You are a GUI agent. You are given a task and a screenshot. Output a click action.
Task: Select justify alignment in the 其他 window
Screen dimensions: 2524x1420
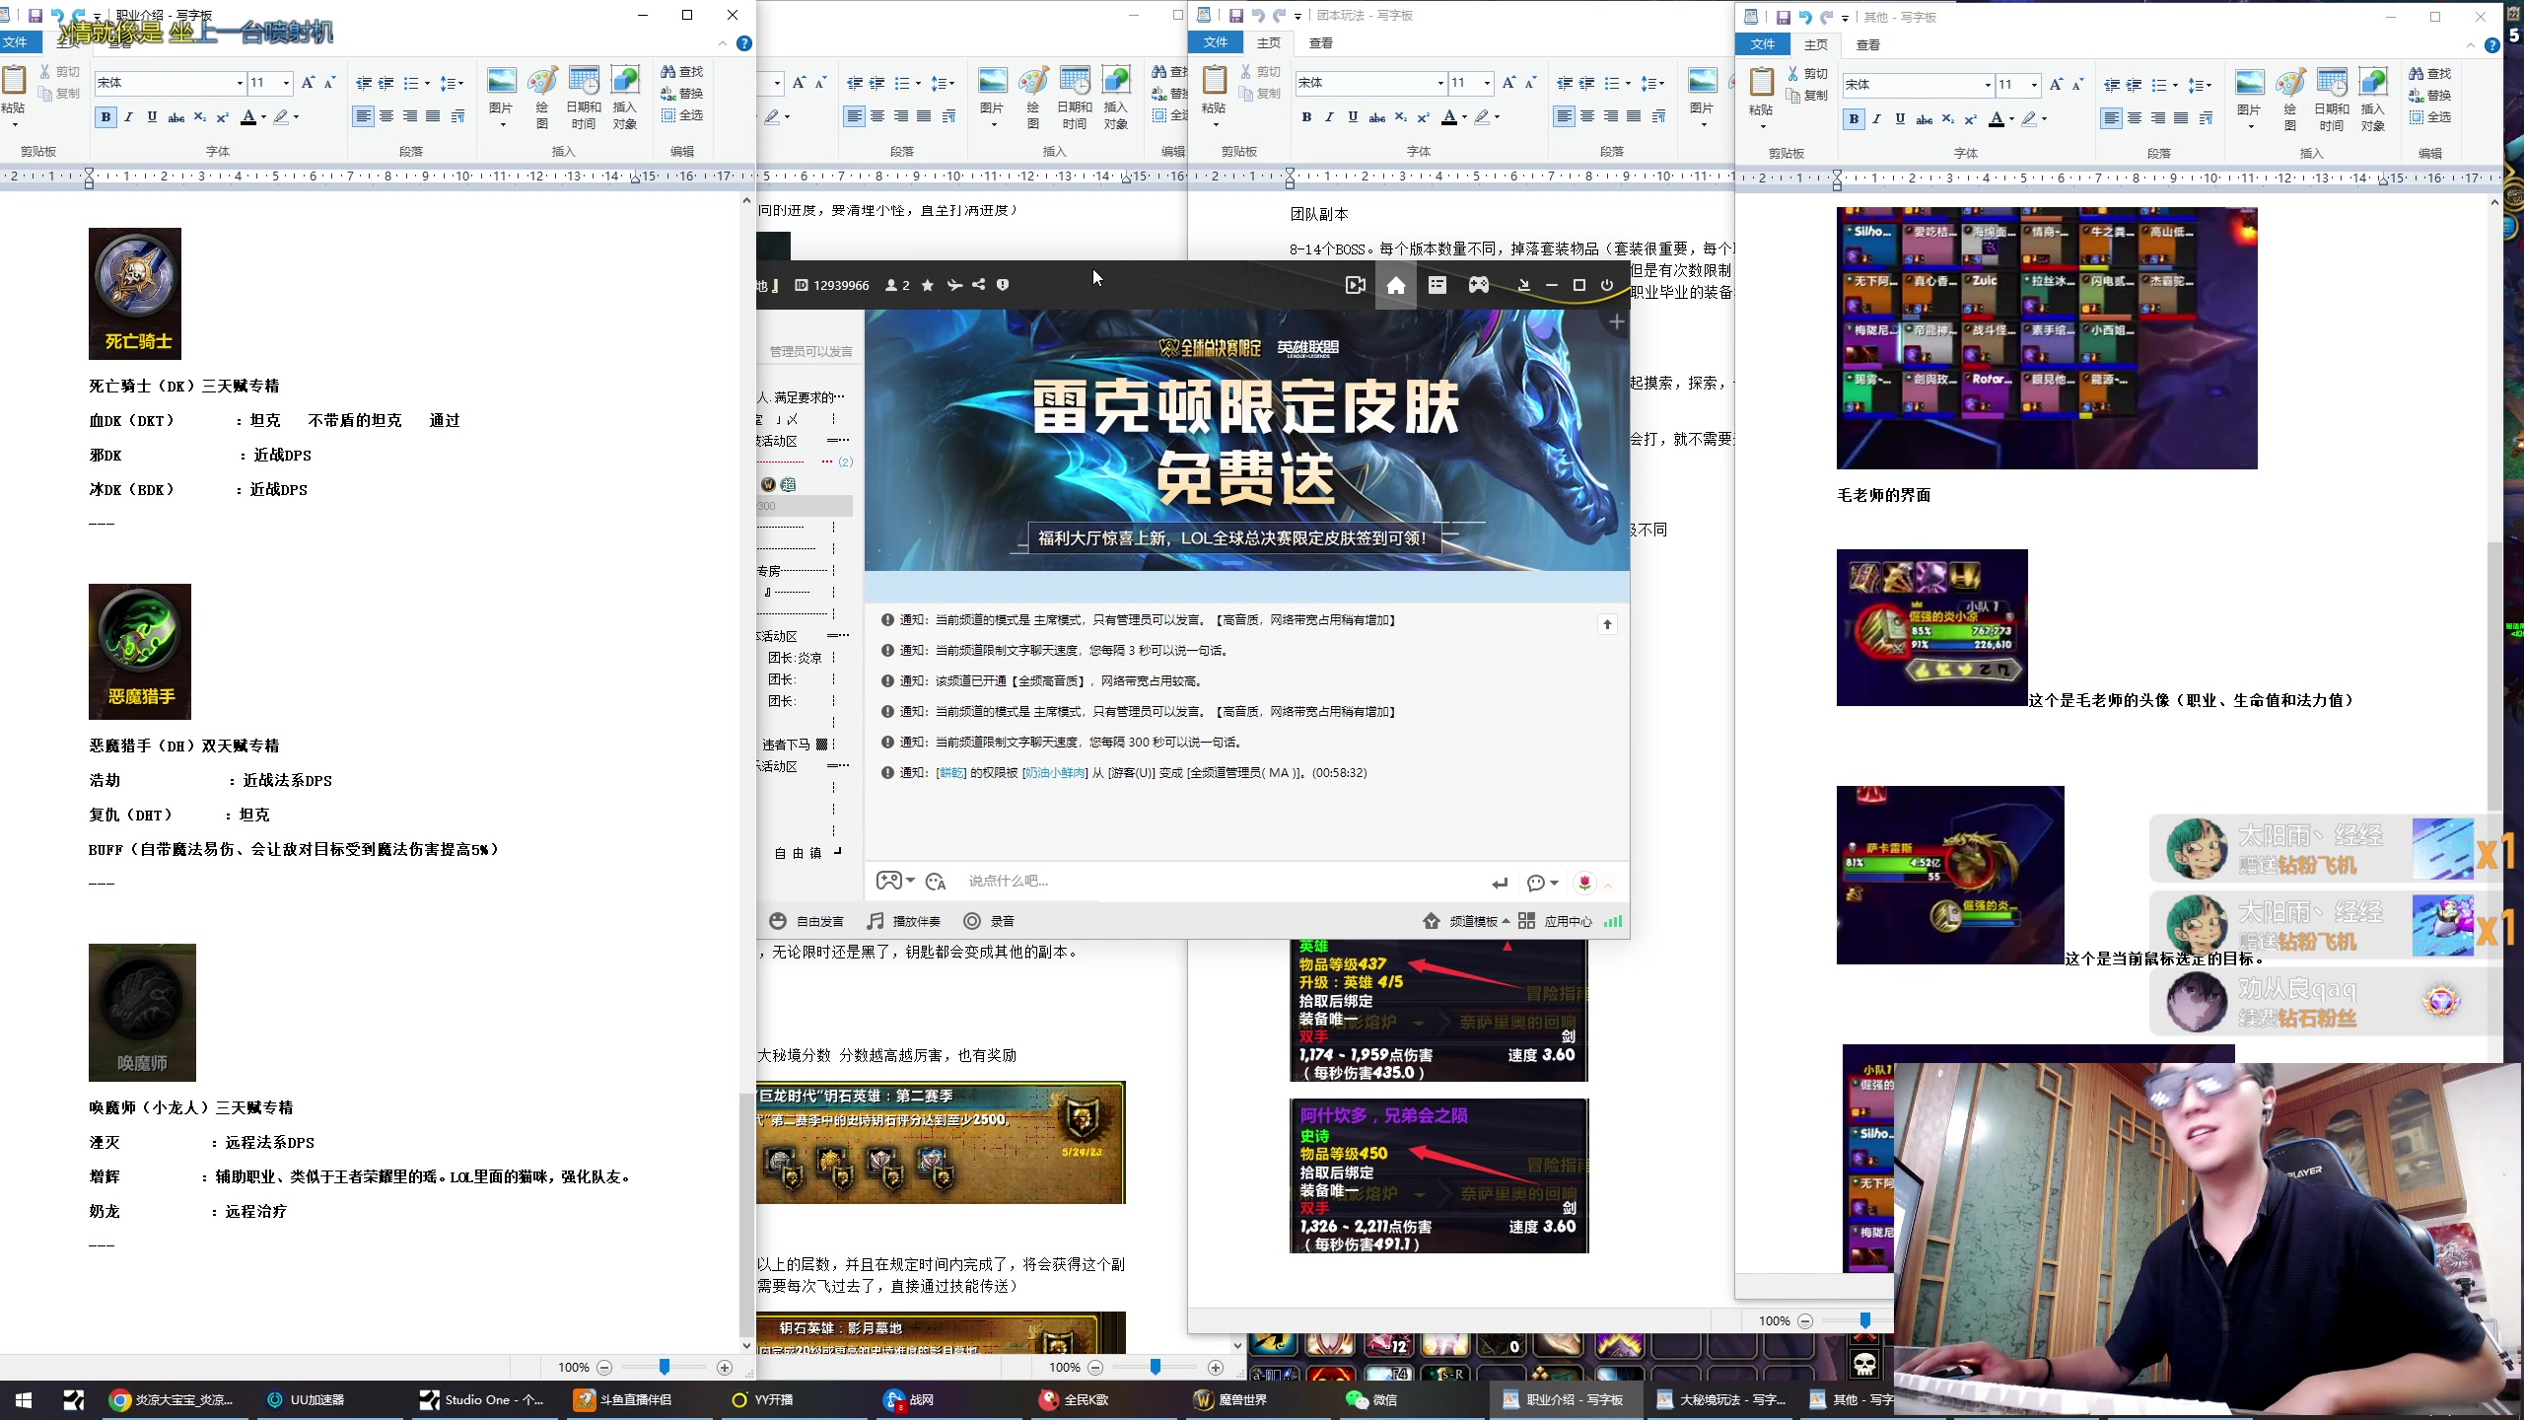(2181, 118)
